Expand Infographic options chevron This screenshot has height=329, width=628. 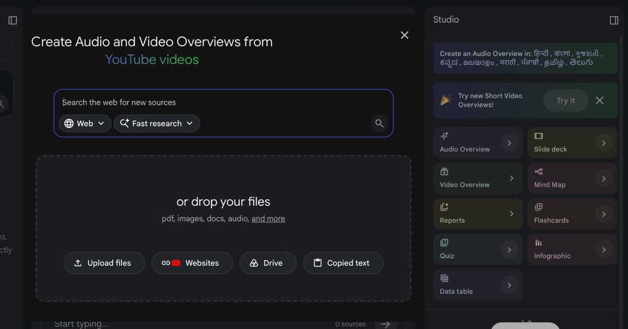coord(603,249)
